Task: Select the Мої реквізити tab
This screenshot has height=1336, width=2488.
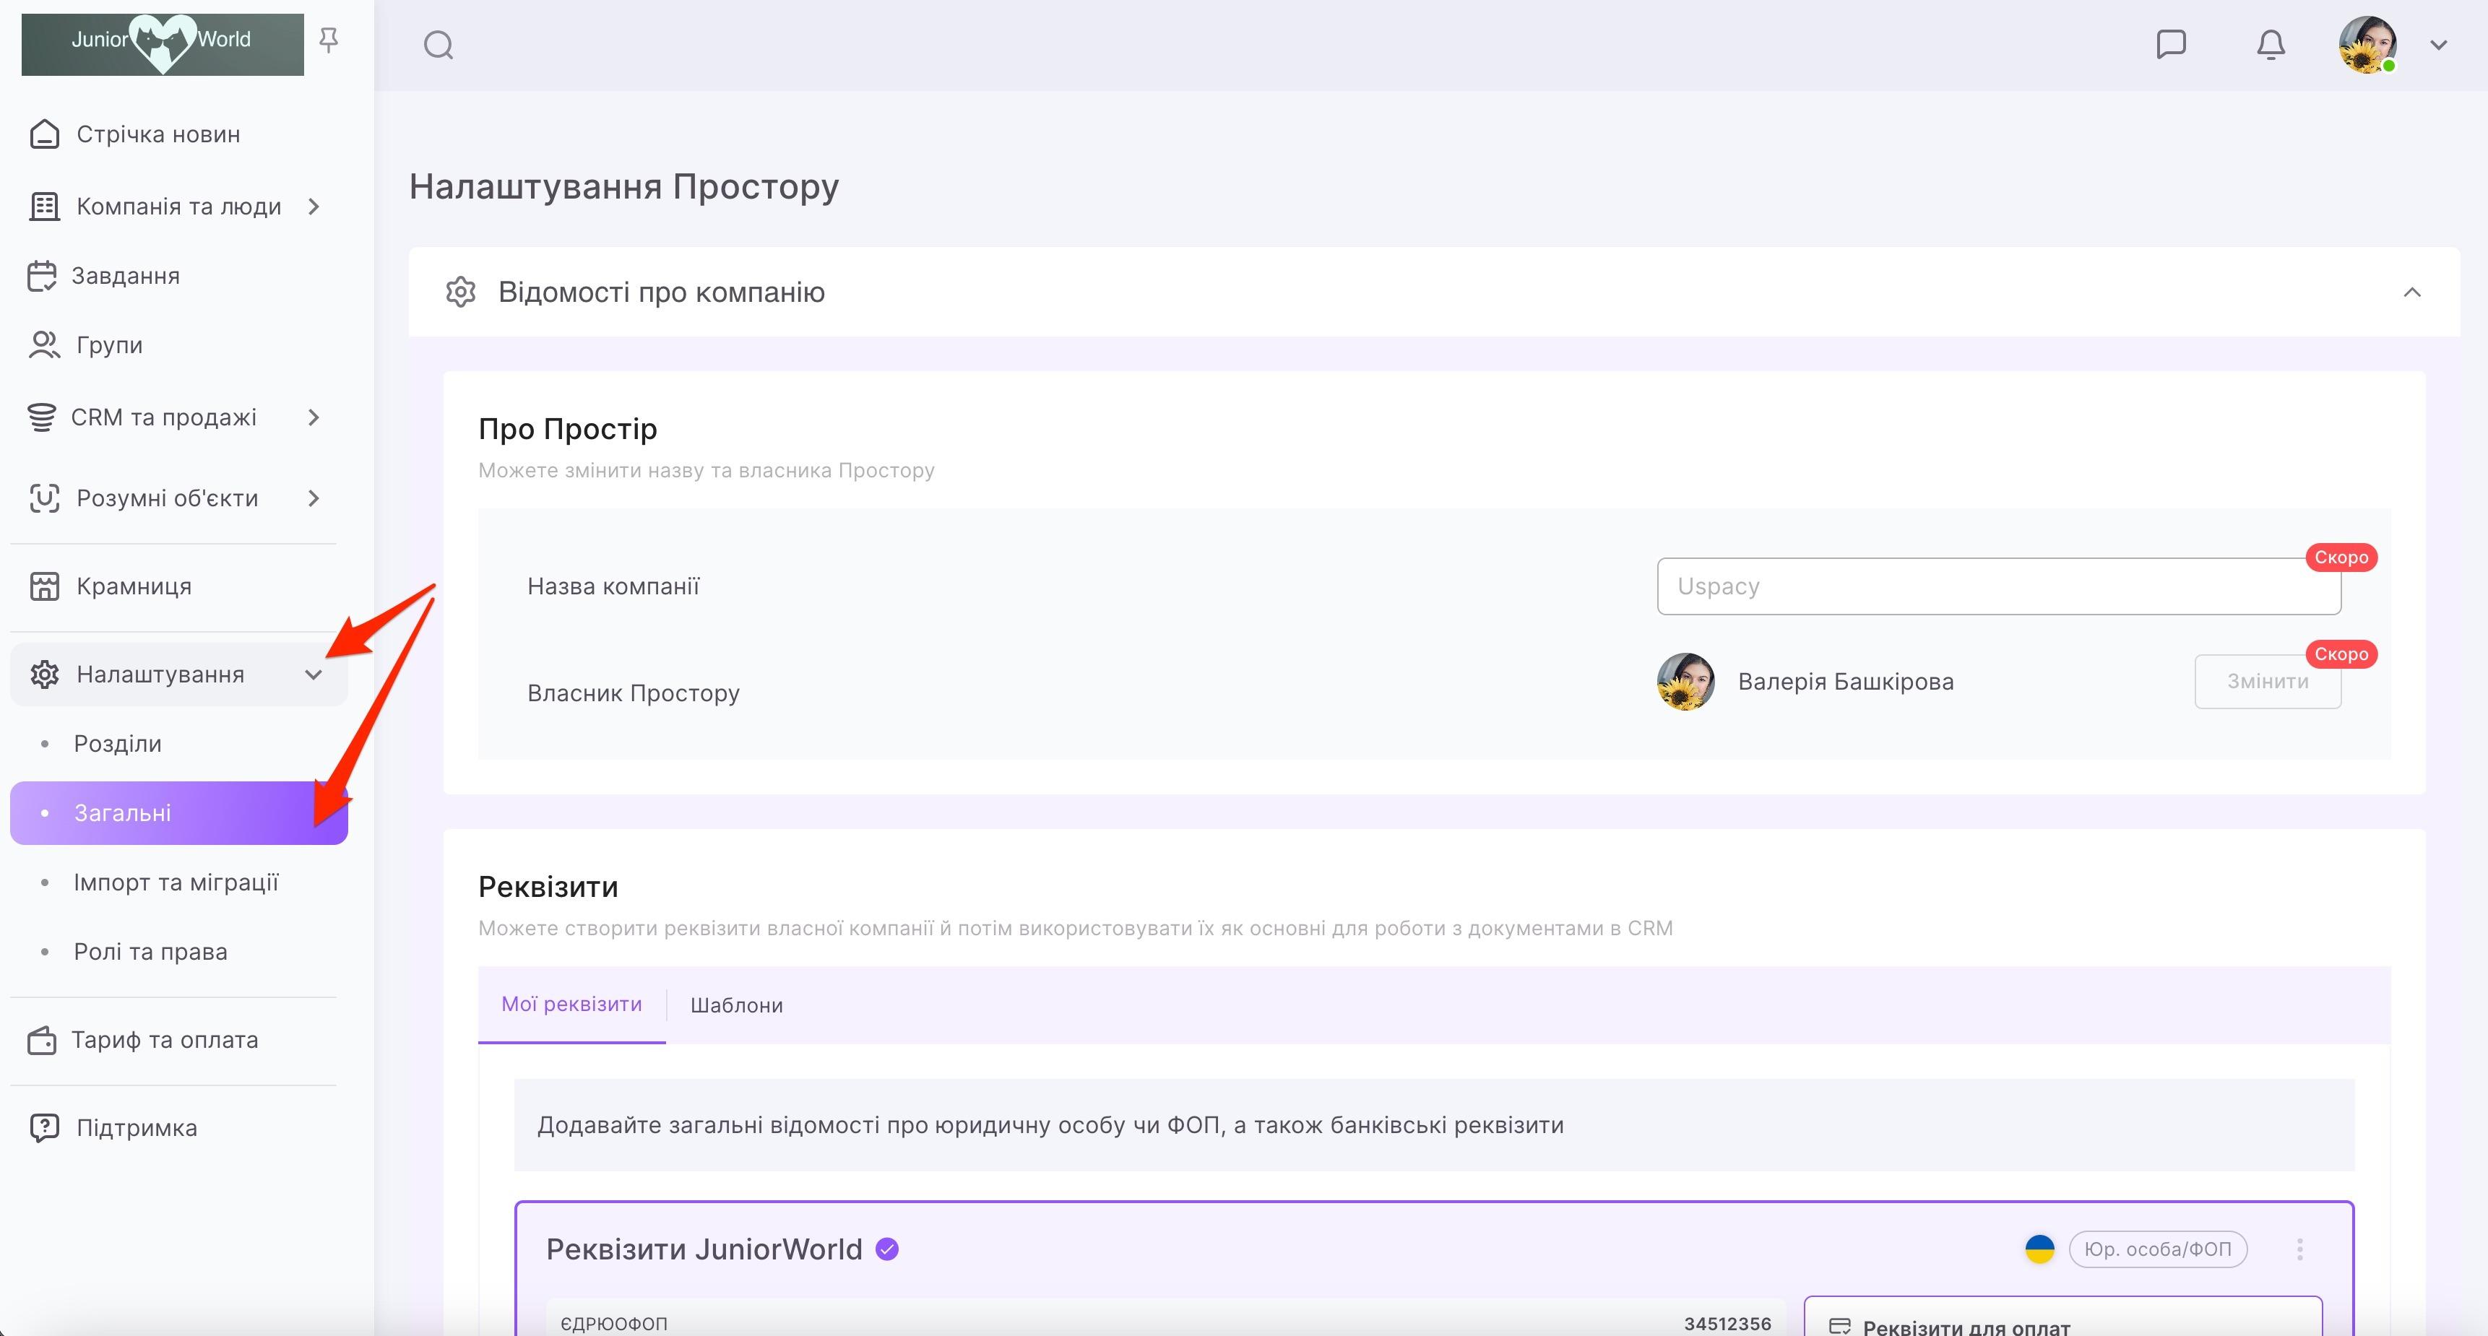Action: click(x=571, y=1004)
